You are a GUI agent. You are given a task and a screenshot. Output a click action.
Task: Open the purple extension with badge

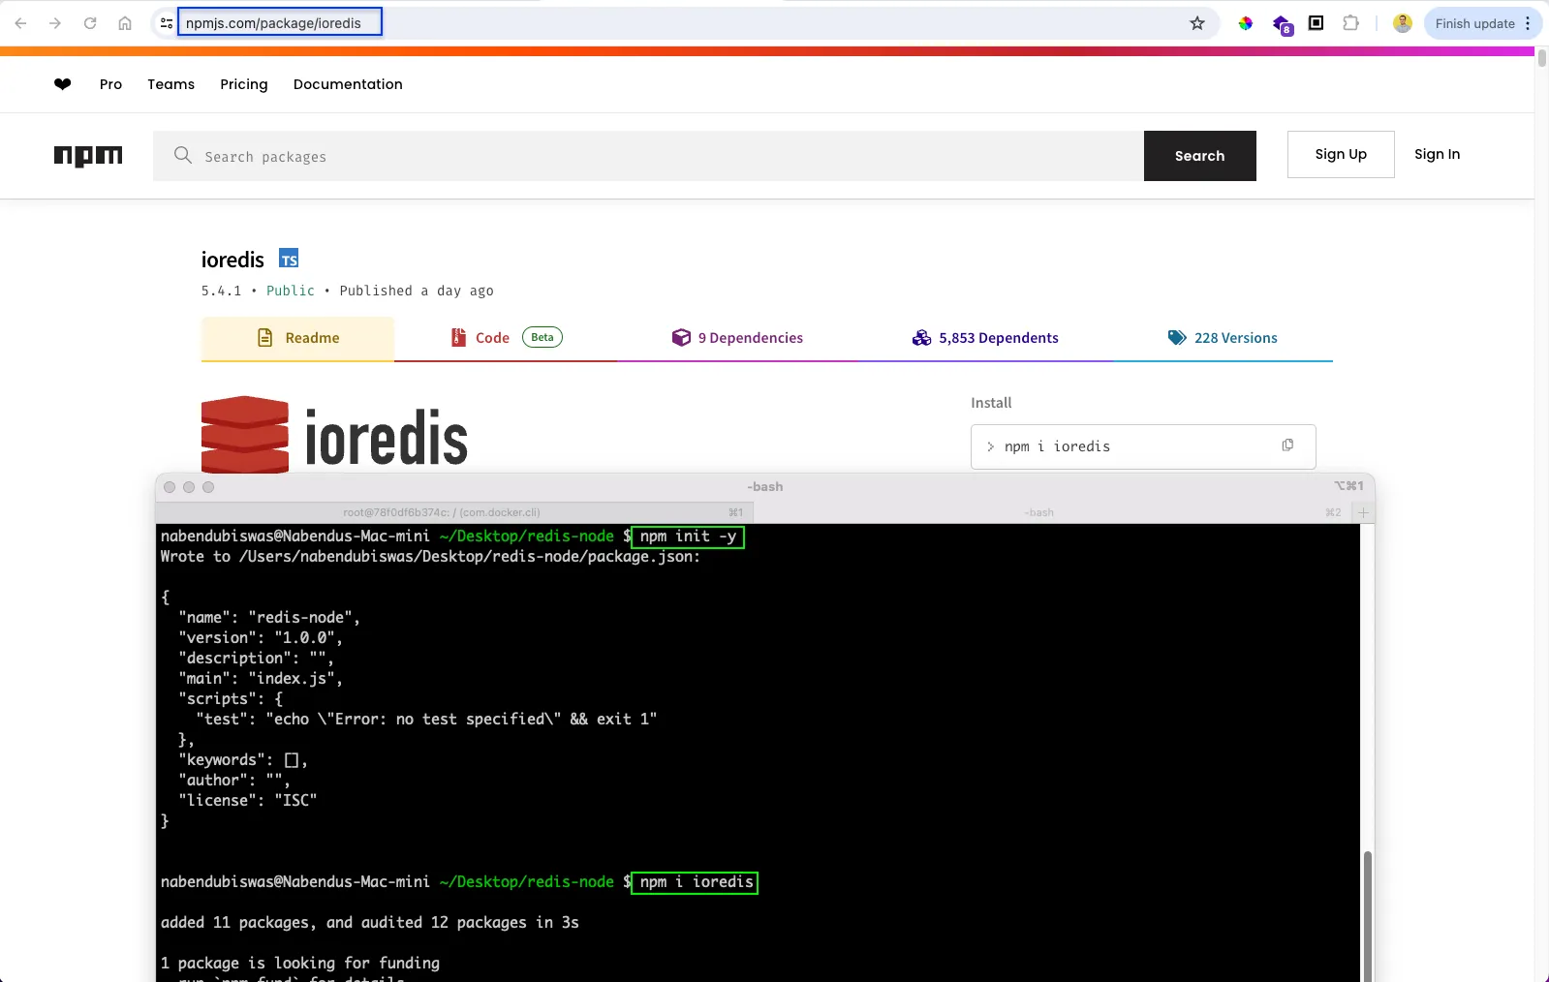1282,24
